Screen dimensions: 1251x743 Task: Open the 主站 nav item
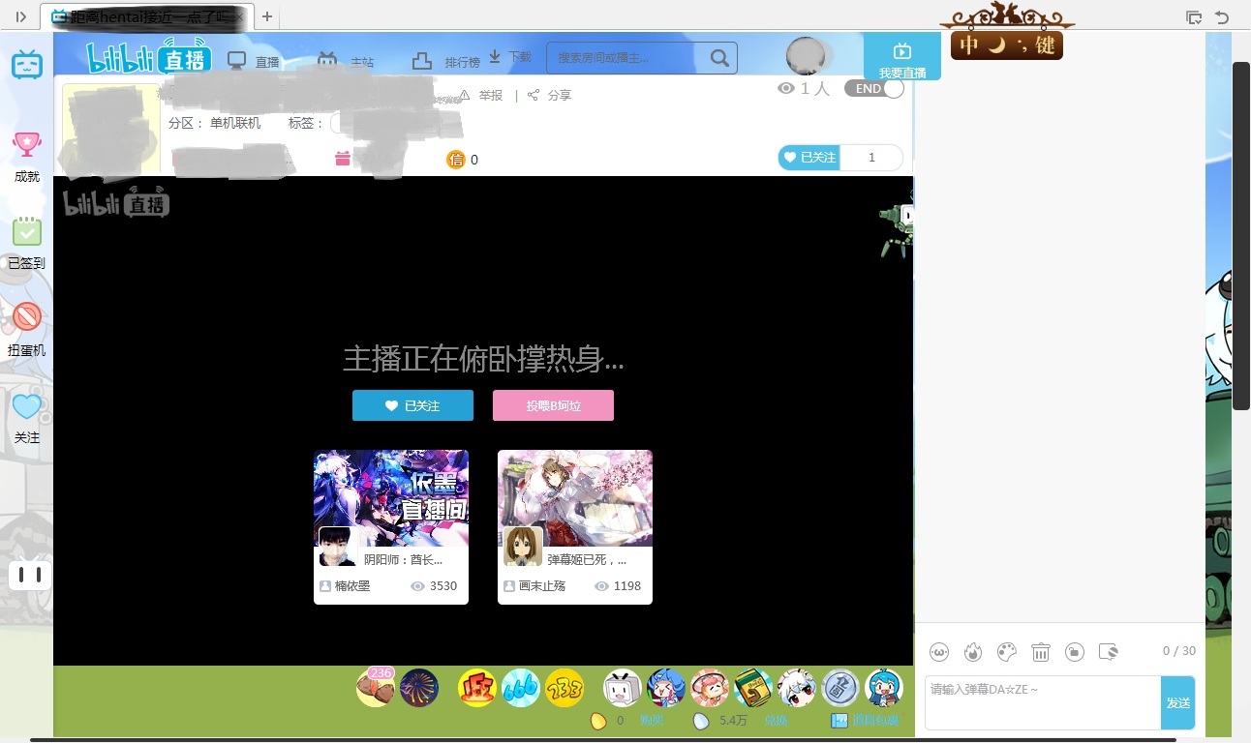346,61
